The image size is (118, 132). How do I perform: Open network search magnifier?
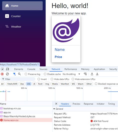pyautogui.click(x=19, y=74)
